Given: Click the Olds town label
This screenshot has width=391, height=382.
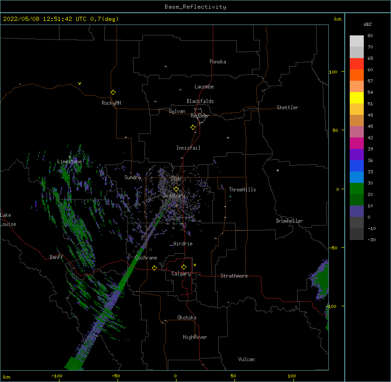Looking at the screenshot, I should tap(176, 179).
